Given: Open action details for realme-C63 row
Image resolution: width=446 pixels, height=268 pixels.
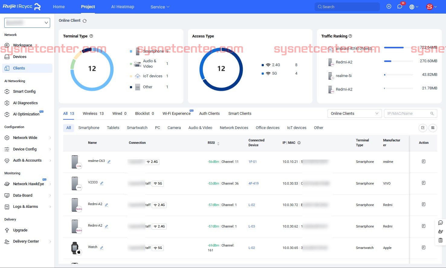Looking at the screenshot, I should pyautogui.click(x=423, y=161).
